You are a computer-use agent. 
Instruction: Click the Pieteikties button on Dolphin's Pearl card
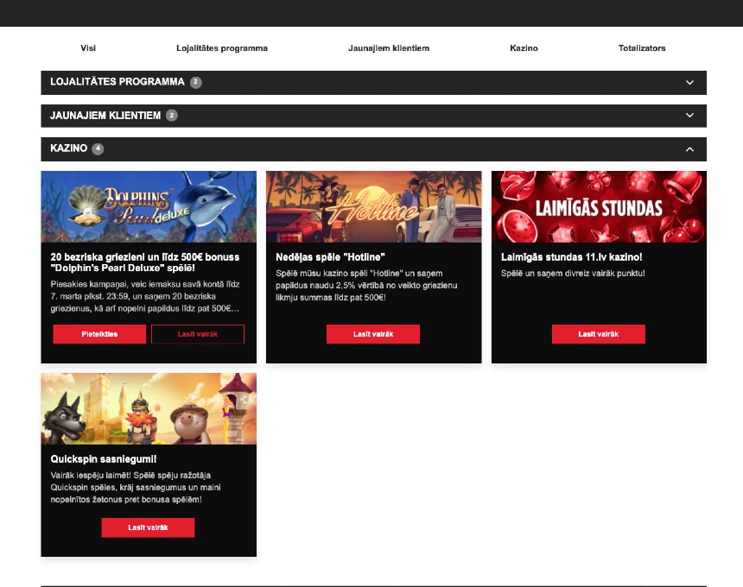[x=99, y=334]
